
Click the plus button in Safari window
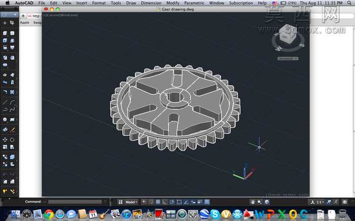click(23, 16)
